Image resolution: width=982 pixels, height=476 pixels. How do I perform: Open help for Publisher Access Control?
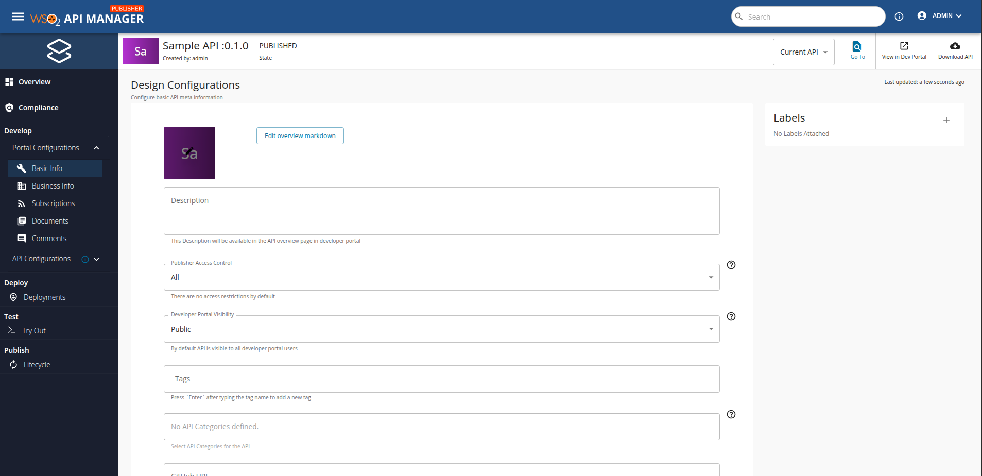731,265
